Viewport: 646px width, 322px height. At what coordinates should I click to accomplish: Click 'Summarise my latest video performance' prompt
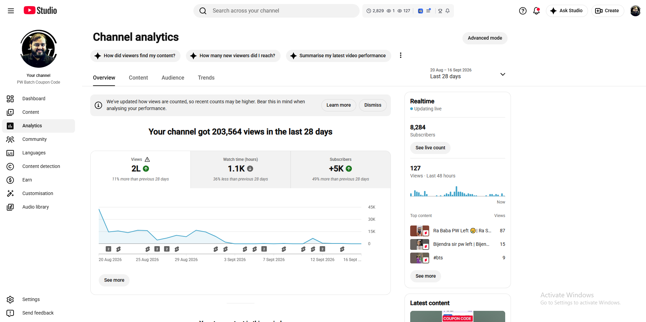(338, 56)
